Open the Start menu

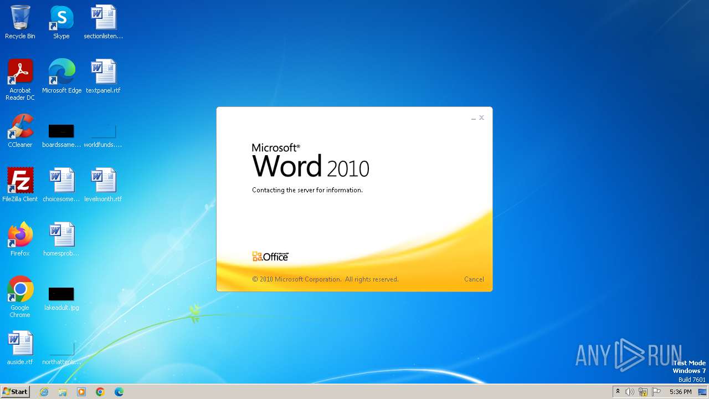pos(16,392)
